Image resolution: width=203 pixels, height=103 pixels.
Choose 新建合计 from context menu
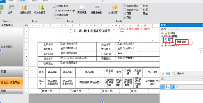tap(181, 42)
